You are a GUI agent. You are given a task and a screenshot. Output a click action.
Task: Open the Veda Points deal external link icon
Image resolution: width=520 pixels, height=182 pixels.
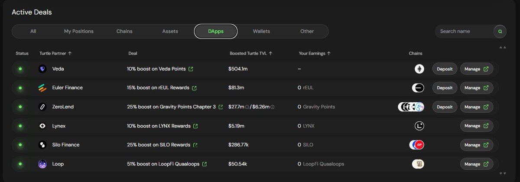(x=191, y=68)
